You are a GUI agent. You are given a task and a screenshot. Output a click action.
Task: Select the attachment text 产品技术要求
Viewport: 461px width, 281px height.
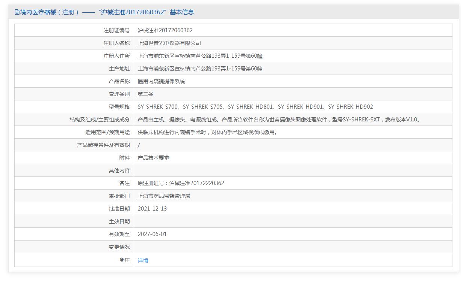pos(154,158)
